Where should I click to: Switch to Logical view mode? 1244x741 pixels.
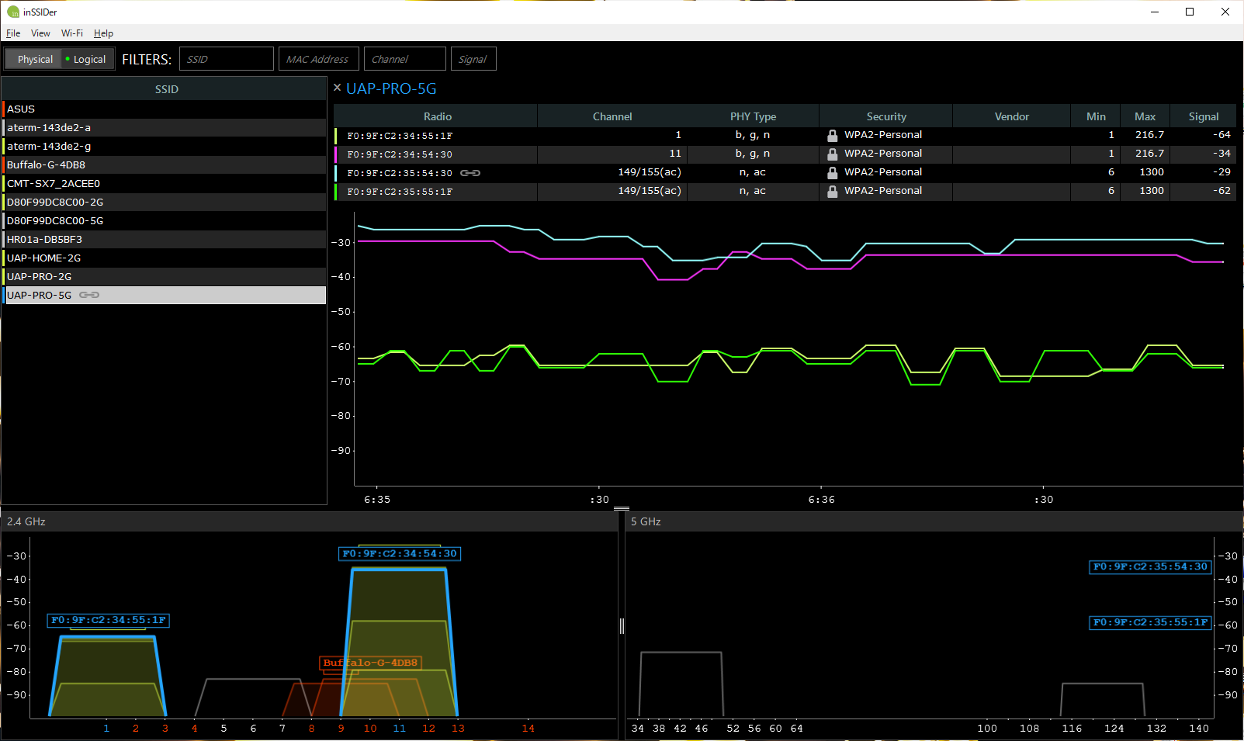(x=88, y=59)
